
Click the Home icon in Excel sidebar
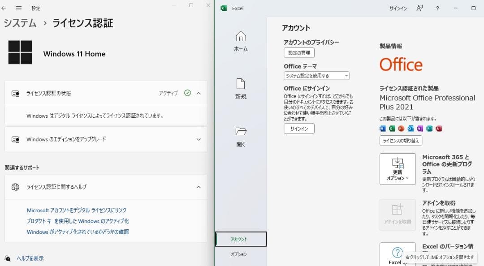pos(241,36)
